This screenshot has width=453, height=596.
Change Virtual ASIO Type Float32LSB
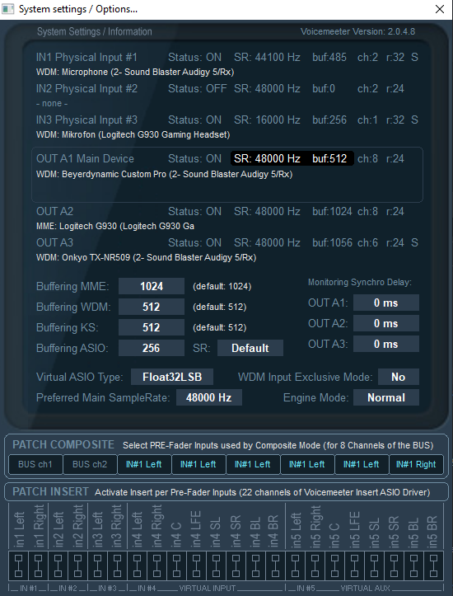click(x=172, y=377)
